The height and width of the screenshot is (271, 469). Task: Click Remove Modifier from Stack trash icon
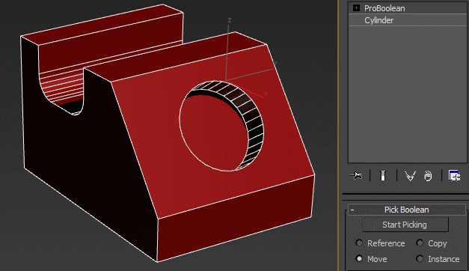point(428,176)
